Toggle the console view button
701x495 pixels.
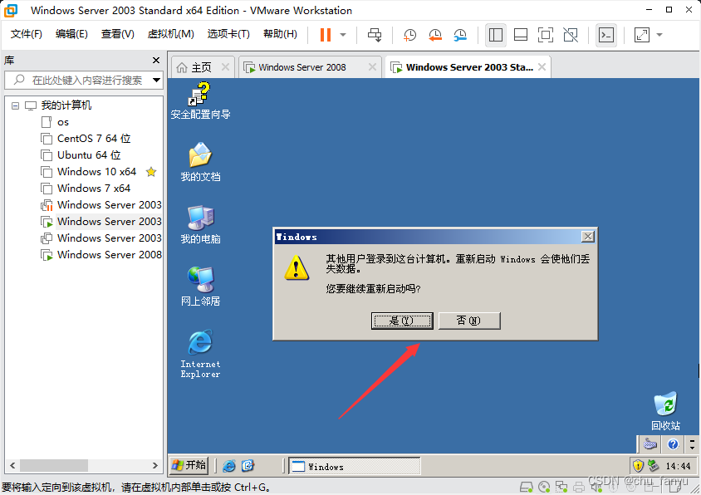click(x=606, y=35)
